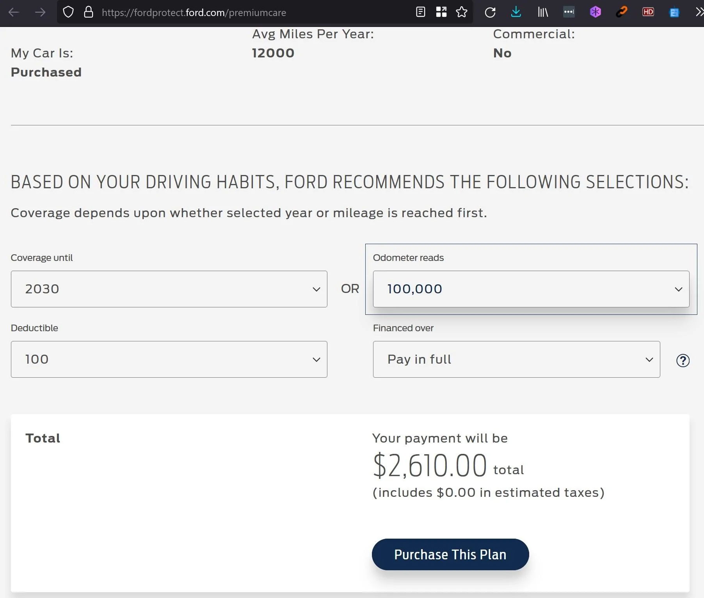The width and height of the screenshot is (704, 598).
Task: Click the Purchase This Plan button
Action: (x=450, y=554)
